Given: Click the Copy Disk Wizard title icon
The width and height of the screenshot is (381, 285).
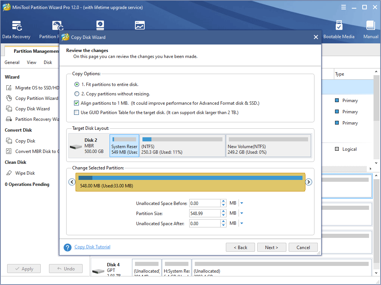Looking at the screenshot, I should click(x=65, y=37).
